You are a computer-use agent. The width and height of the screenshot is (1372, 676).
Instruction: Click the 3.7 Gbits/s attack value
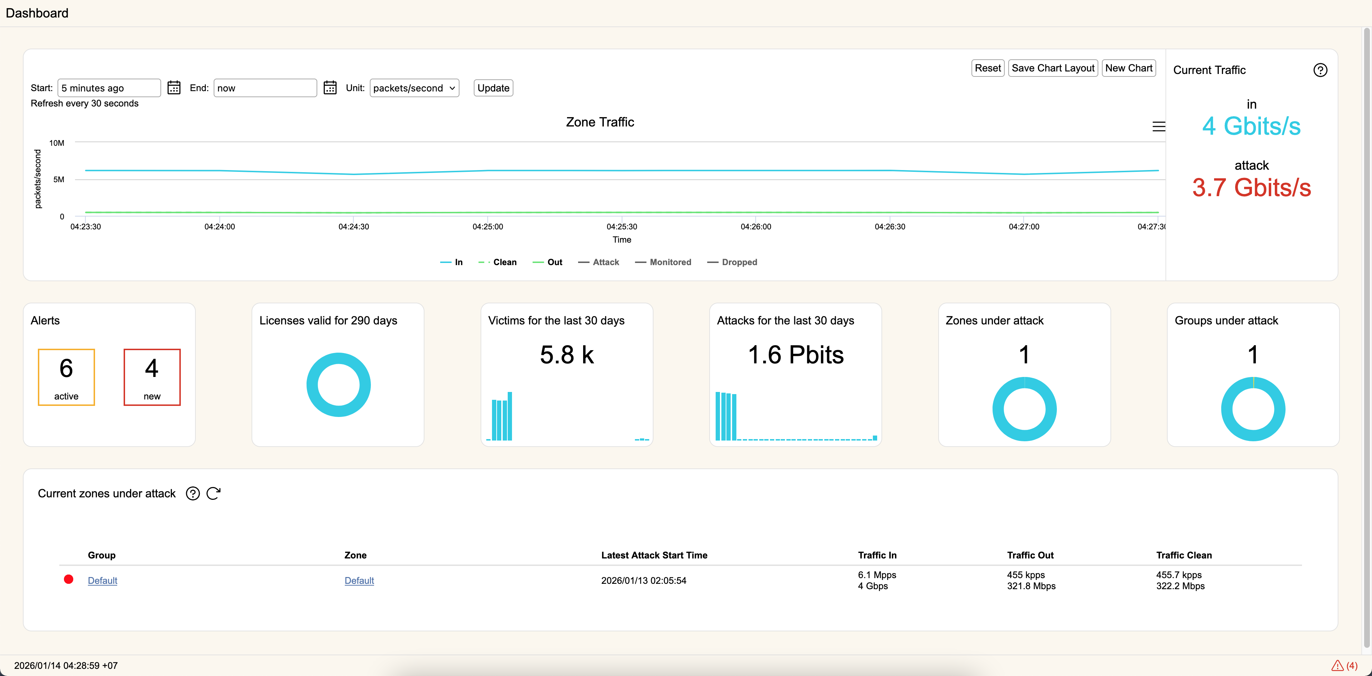click(1251, 188)
